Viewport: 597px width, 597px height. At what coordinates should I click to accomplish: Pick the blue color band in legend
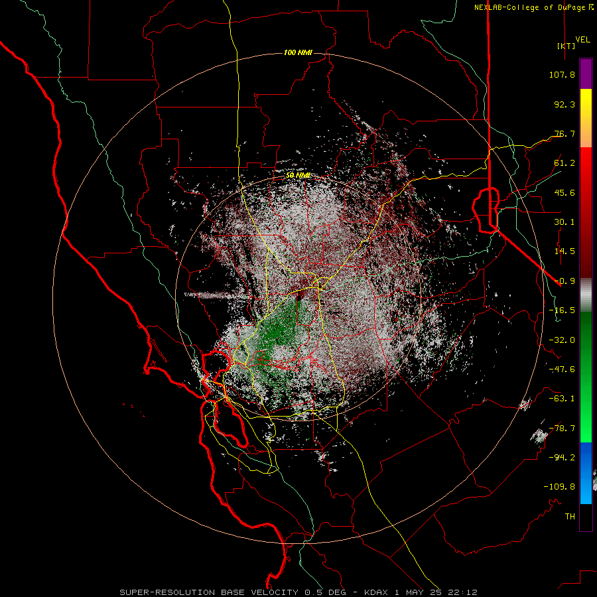click(586, 473)
